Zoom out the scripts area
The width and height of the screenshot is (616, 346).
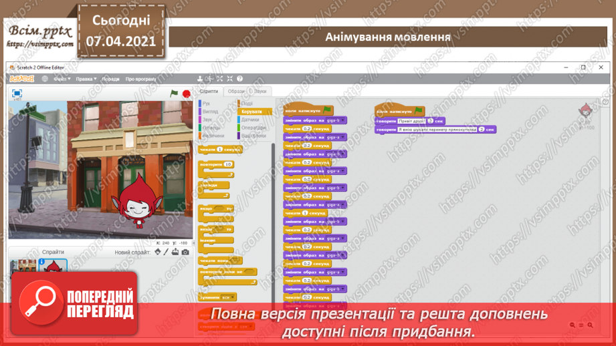click(573, 325)
